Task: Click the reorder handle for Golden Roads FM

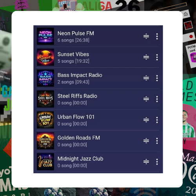Action: [146, 141]
